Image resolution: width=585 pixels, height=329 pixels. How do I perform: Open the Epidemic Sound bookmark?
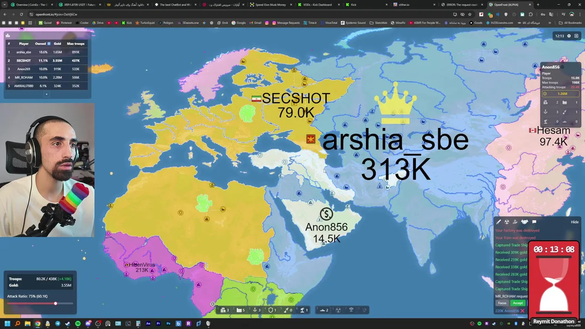click(x=353, y=23)
